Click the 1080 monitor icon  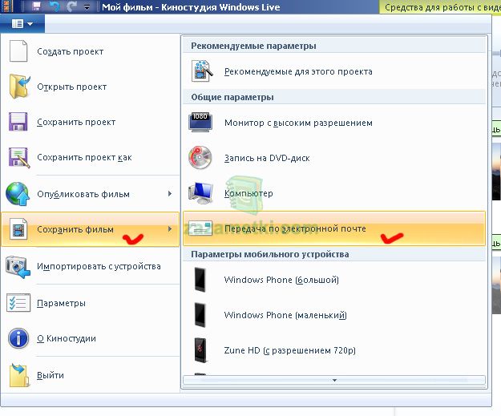pyautogui.click(x=200, y=123)
